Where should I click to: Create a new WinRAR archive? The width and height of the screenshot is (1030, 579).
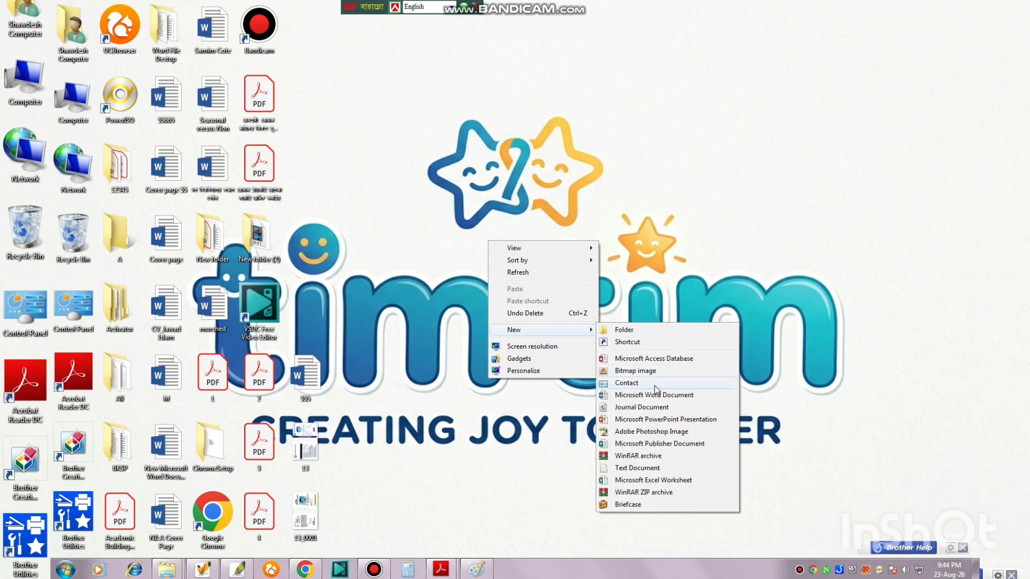[x=668, y=456]
